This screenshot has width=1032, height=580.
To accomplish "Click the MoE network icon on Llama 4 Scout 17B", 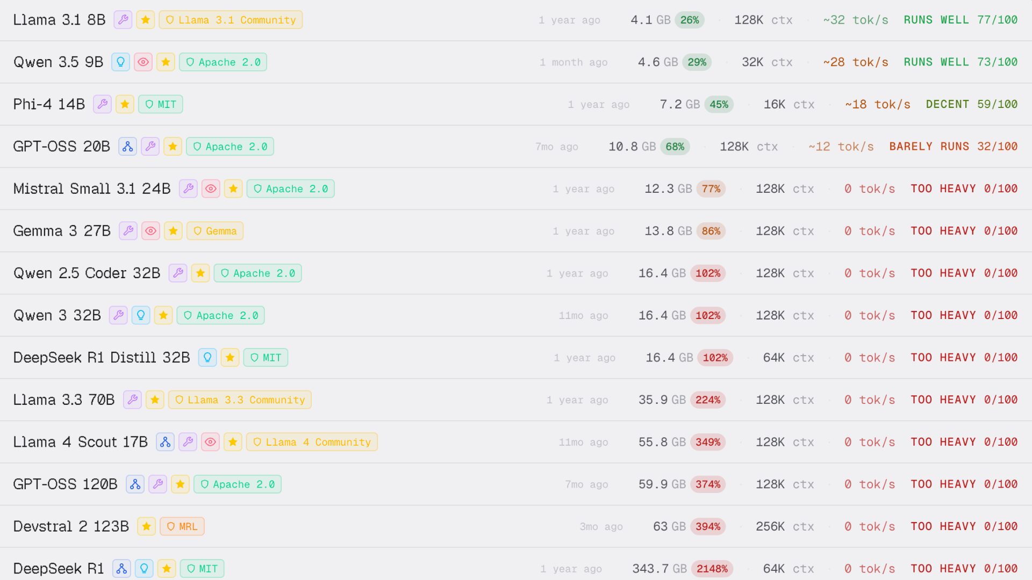I will tap(165, 442).
